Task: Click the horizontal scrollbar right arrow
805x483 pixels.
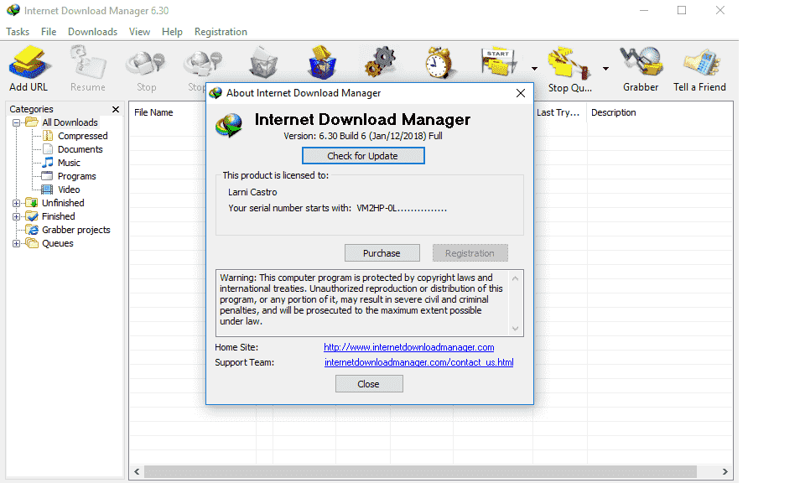Action: pos(724,472)
